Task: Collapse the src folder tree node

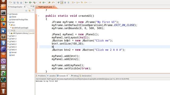Action: [x=10, y=25]
